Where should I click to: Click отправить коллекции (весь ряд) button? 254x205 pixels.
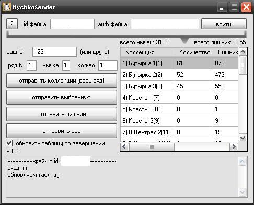coord(62,81)
